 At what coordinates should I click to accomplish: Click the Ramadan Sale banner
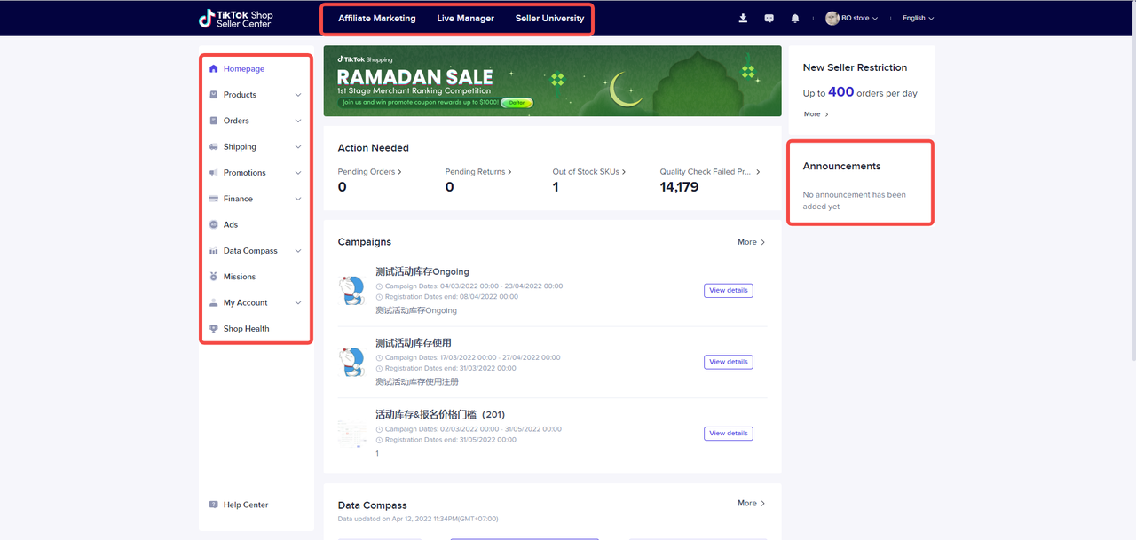point(552,81)
